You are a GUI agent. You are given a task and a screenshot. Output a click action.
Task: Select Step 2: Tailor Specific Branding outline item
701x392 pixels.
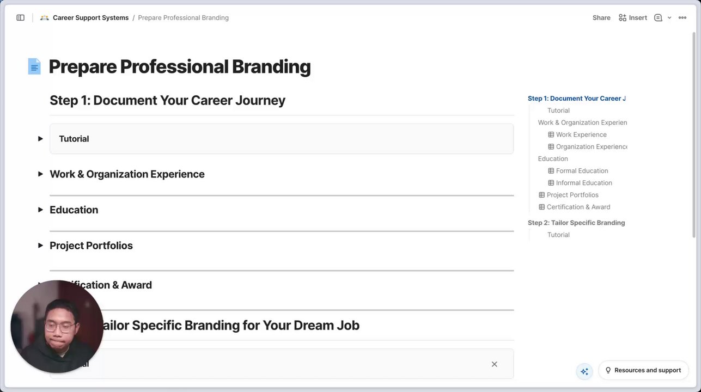[576, 223]
